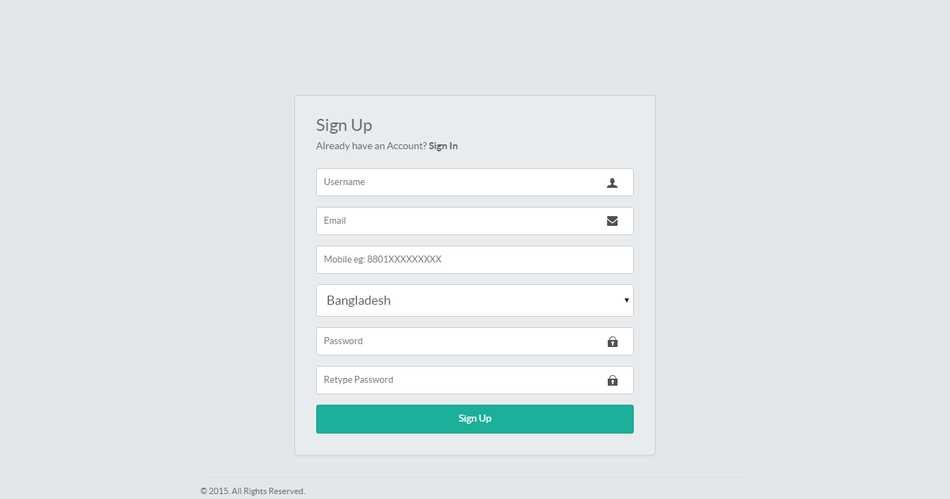The width and height of the screenshot is (950, 499).
Task: Click the 'Already have an Account?' text
Action: pyautogui.click(x=371, y=146)
